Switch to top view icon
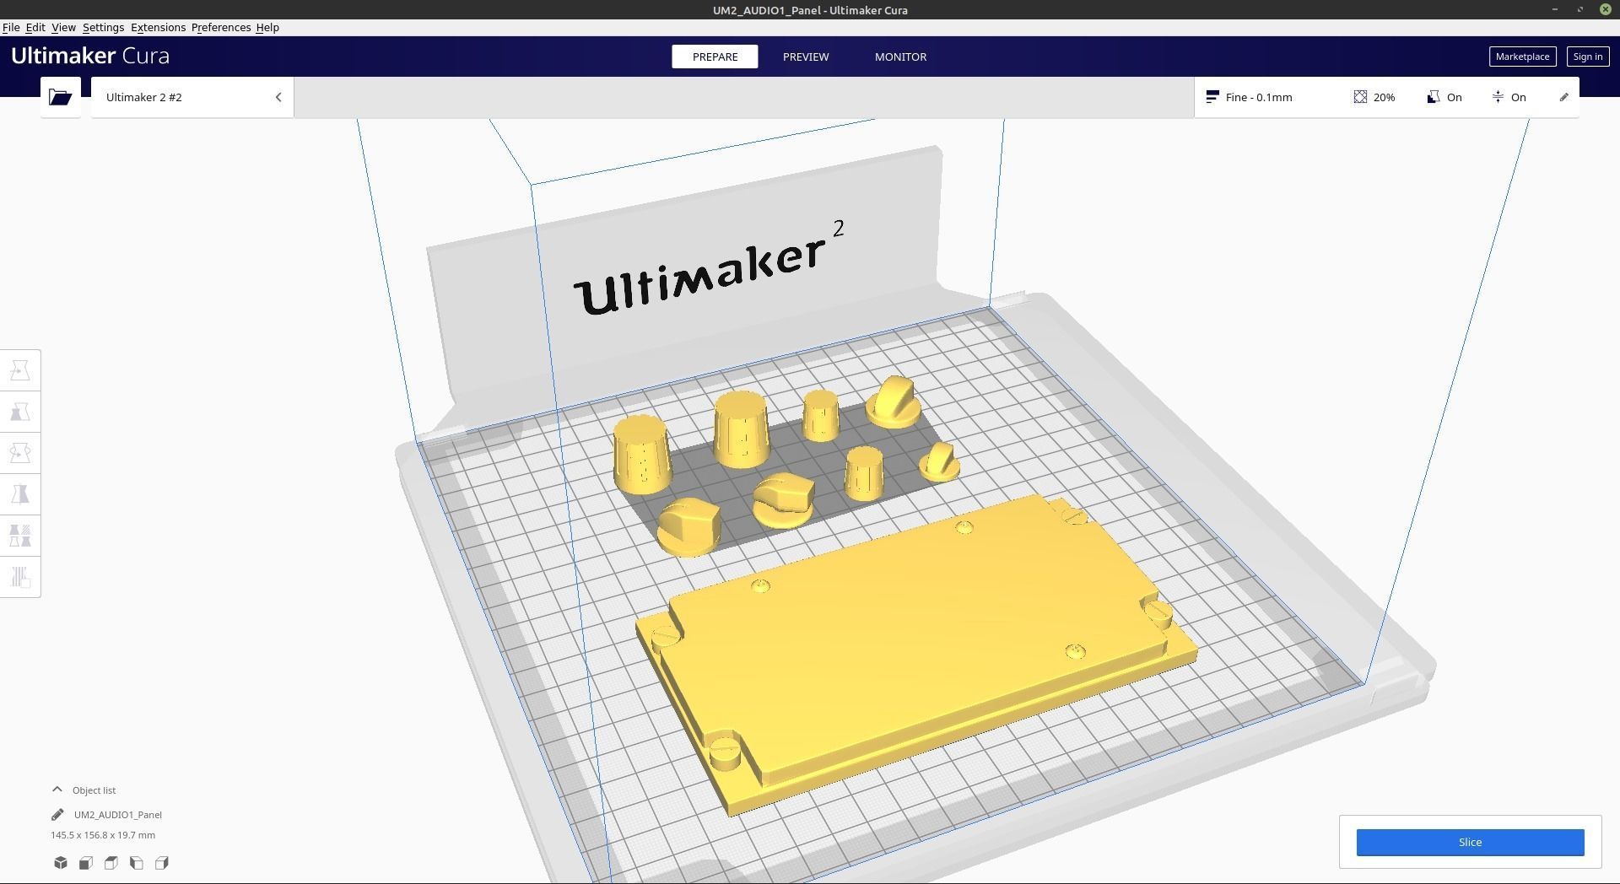Image resolution: width=1620 pixels, height=884 pixels. tap(111, 863)
